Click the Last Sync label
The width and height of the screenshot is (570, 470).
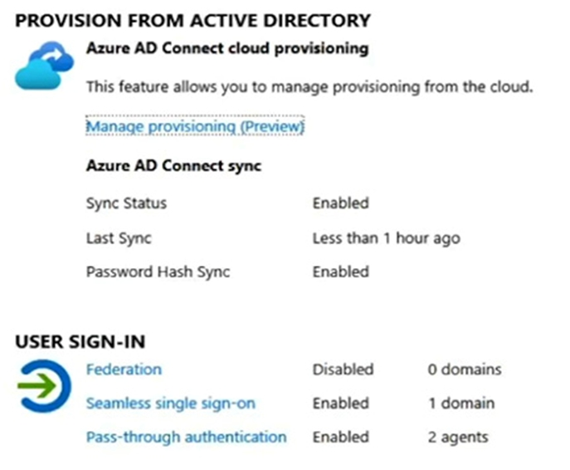coord(119,238)
